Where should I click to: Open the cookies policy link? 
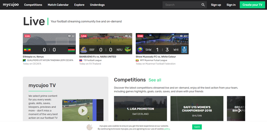pos(167,129)
